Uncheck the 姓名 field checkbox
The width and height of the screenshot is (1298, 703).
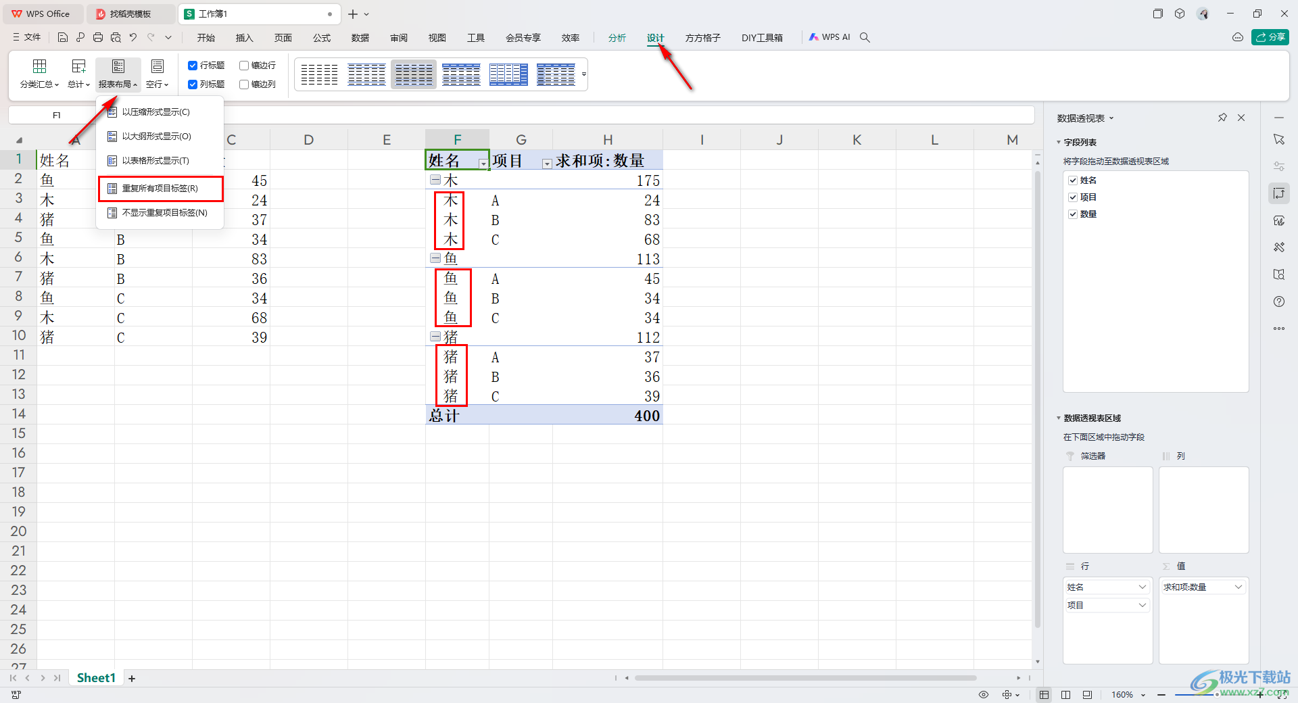(1073, 180)
